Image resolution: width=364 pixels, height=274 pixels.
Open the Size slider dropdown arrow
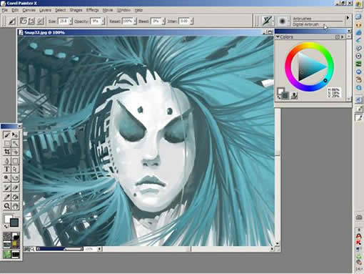(71, 21)
